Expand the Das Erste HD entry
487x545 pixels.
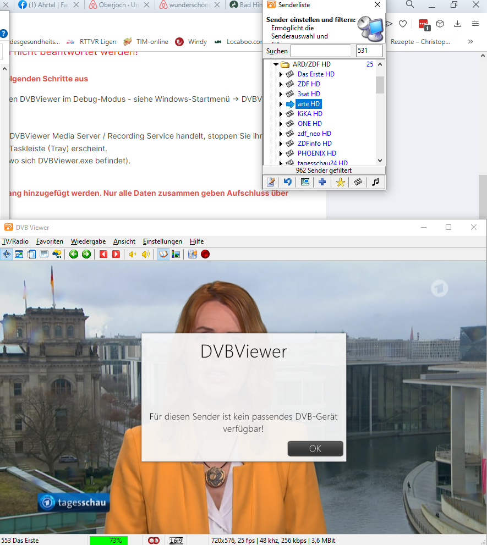[281, 74]
